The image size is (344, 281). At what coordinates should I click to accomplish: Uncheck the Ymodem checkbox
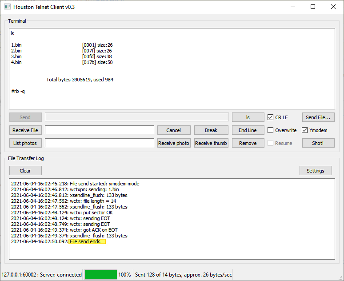(305, 130)
